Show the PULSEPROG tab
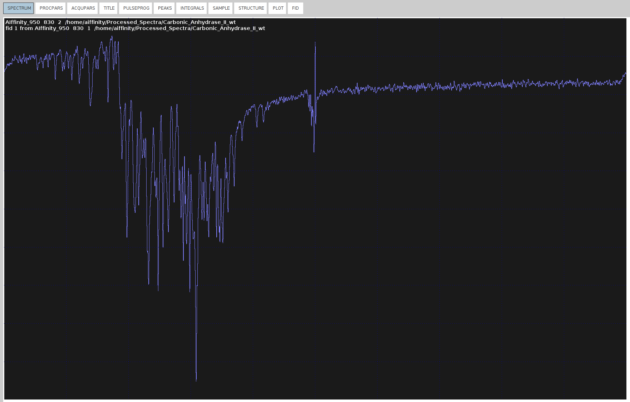Screen dimensions: 630x402 [136, 8]
